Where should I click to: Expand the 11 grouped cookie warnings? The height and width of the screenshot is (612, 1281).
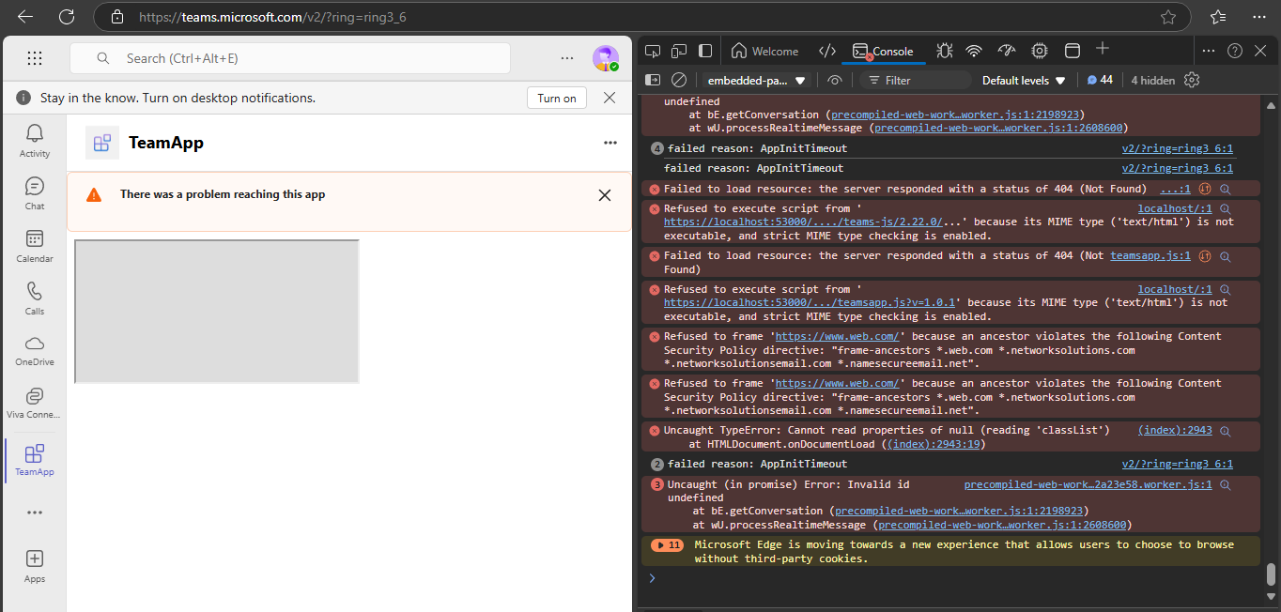point(667,545)
